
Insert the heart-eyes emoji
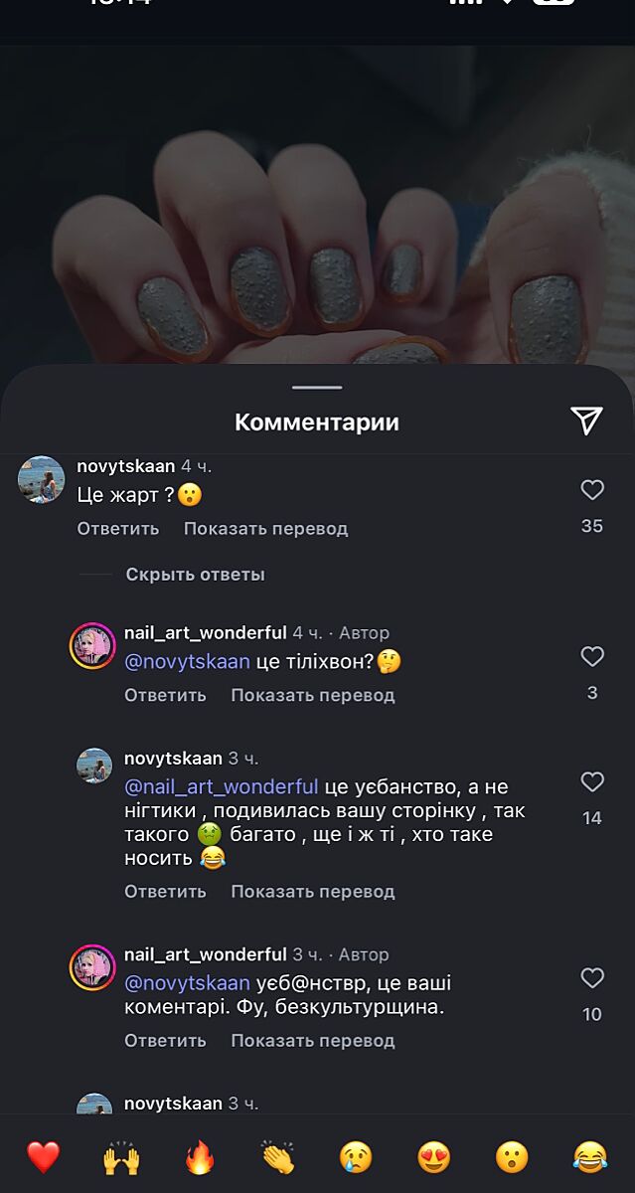pos(434,1157)
